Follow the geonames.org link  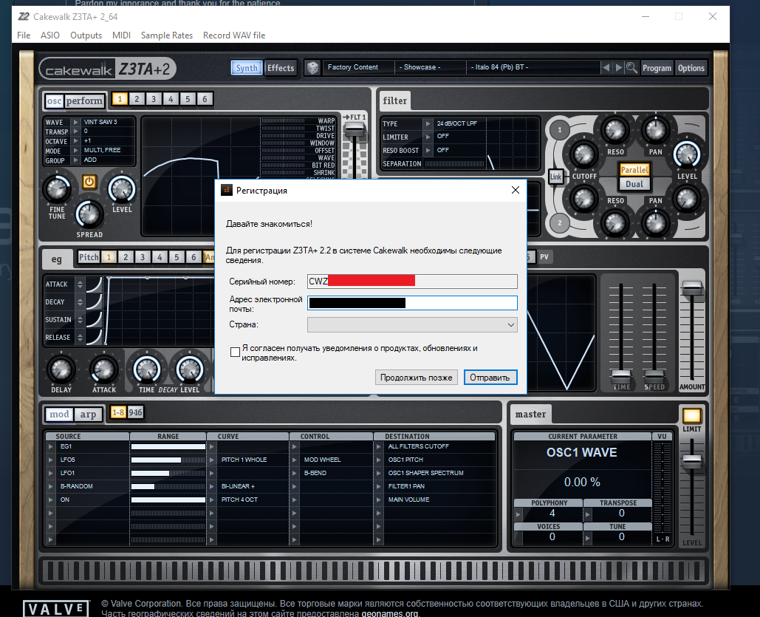390,613
